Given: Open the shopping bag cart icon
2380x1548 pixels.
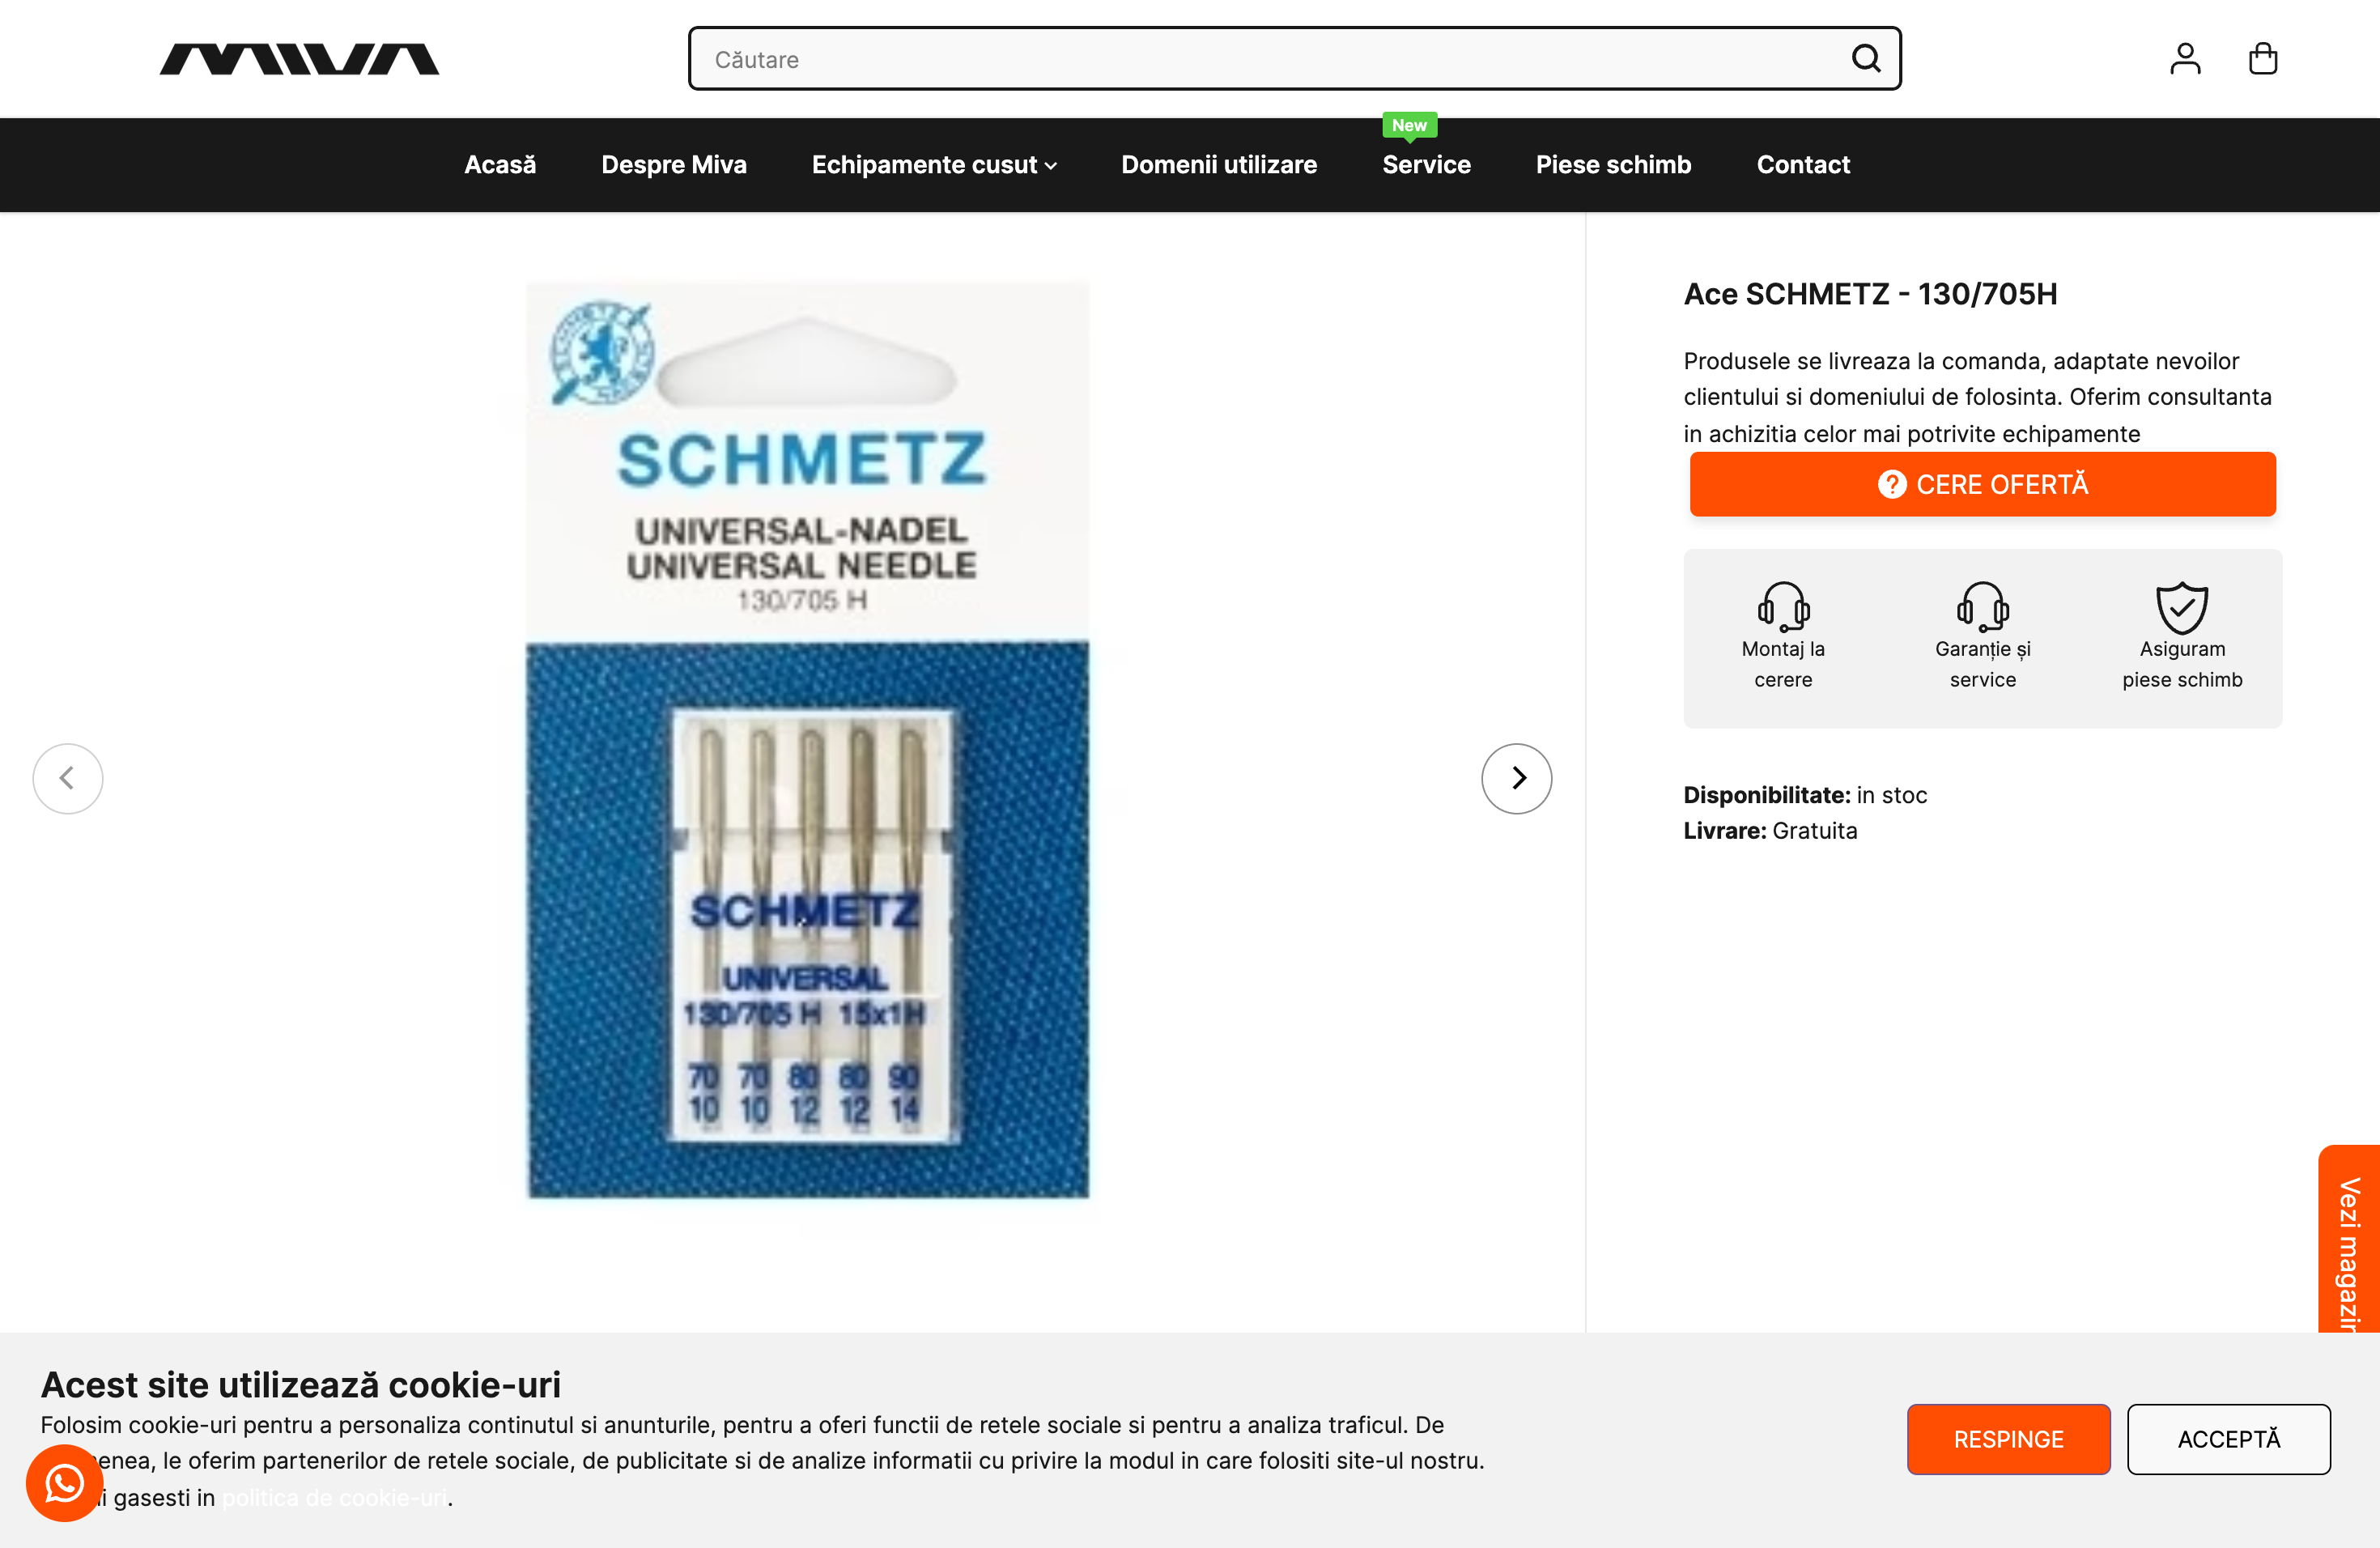Looking at the screenshot, I should coord(2263,59).
